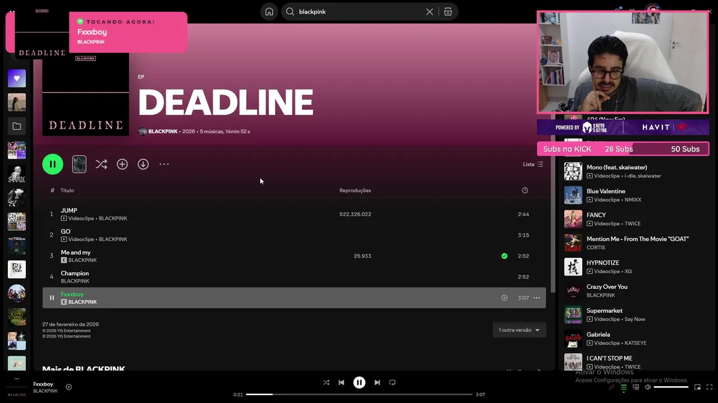
Task: Change the track view from Lista
Action: click(x=533, y=164)
